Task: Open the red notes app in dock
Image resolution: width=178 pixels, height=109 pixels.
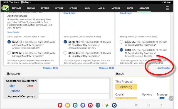Action: pyautogui.click(x=60, y=105)
